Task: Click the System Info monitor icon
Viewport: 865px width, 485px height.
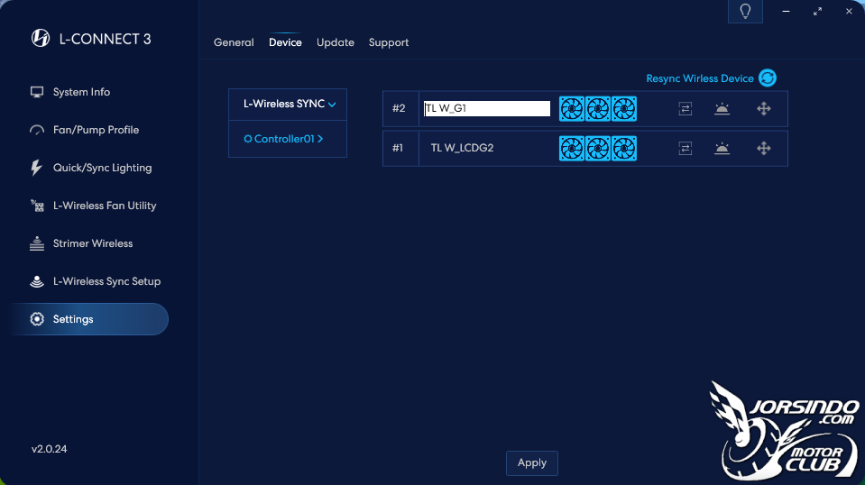Action: point(37,92)
